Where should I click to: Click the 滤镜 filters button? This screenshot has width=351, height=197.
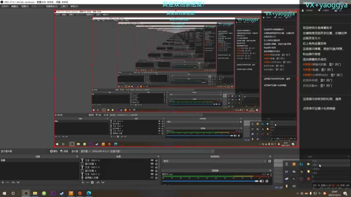64,151
